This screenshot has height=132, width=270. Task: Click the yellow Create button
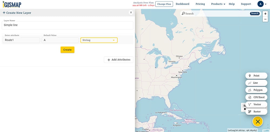(67, 50)
